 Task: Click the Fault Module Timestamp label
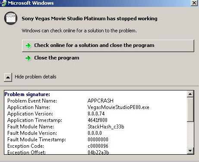click(x=37, y=140)
